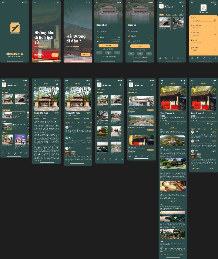
Task: Open the first temple thumbnail in the home screen's top section
Action: [x=7, y=99]
